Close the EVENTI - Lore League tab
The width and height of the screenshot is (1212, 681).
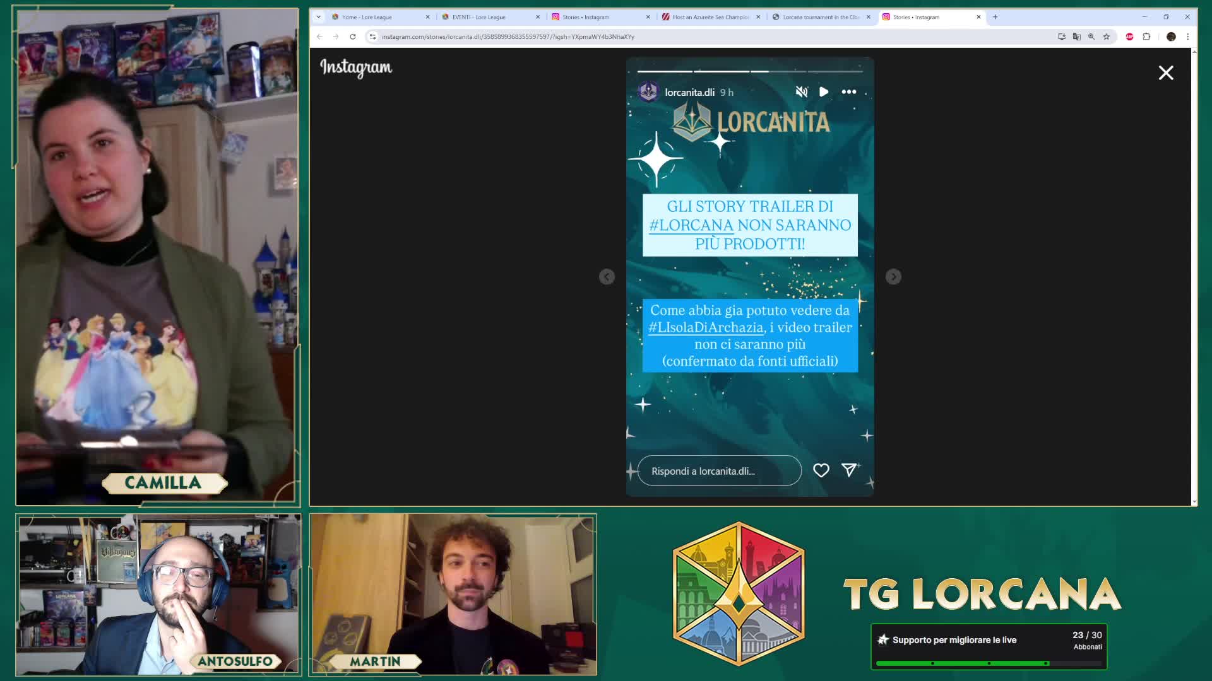click(538, 17)
